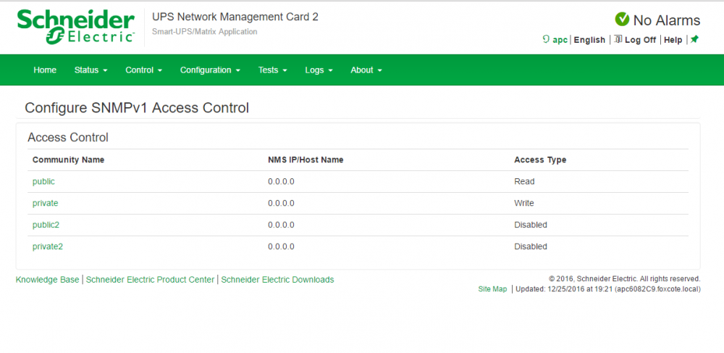Open the private2 community entry
724x353 pixels.
coord(48,246)
